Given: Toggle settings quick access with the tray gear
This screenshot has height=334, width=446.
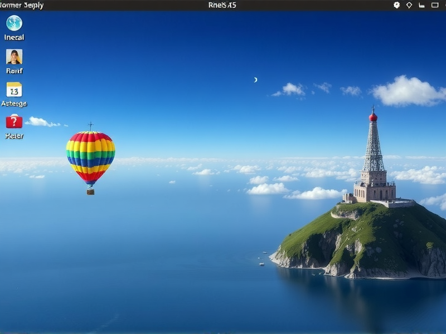Looking at the screenshot, I should click(396, 4).
